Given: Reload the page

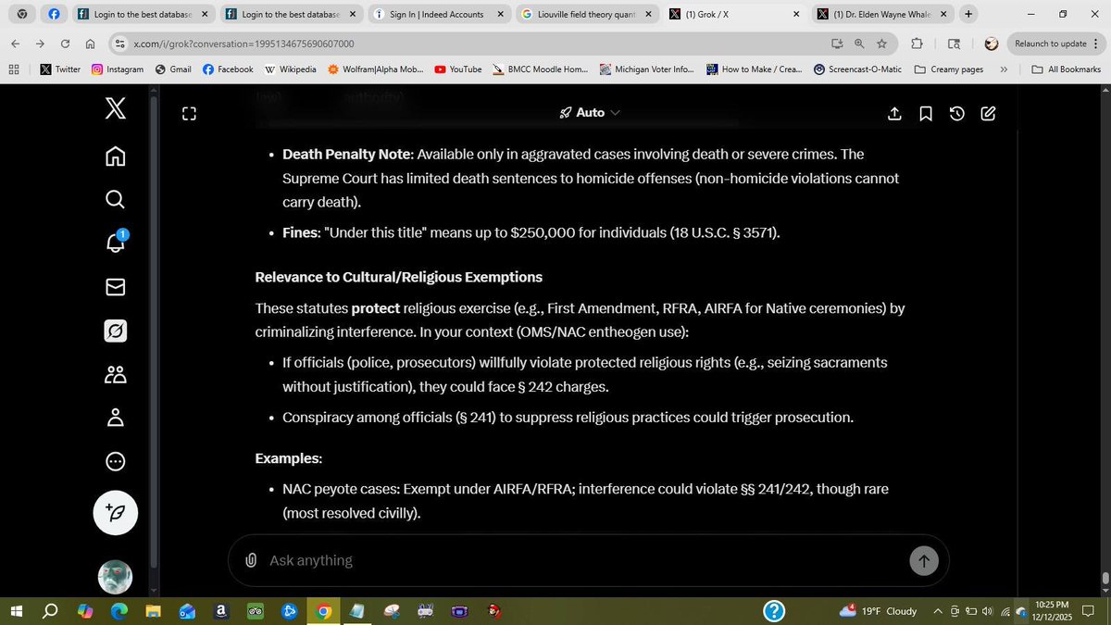Looking at the screenshot, I should tap(65, 44).
